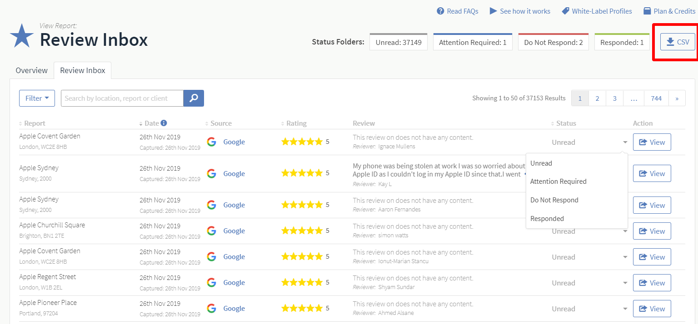
Task: Click the Google logo in Ignace Mullens' row
Action: 211,142
